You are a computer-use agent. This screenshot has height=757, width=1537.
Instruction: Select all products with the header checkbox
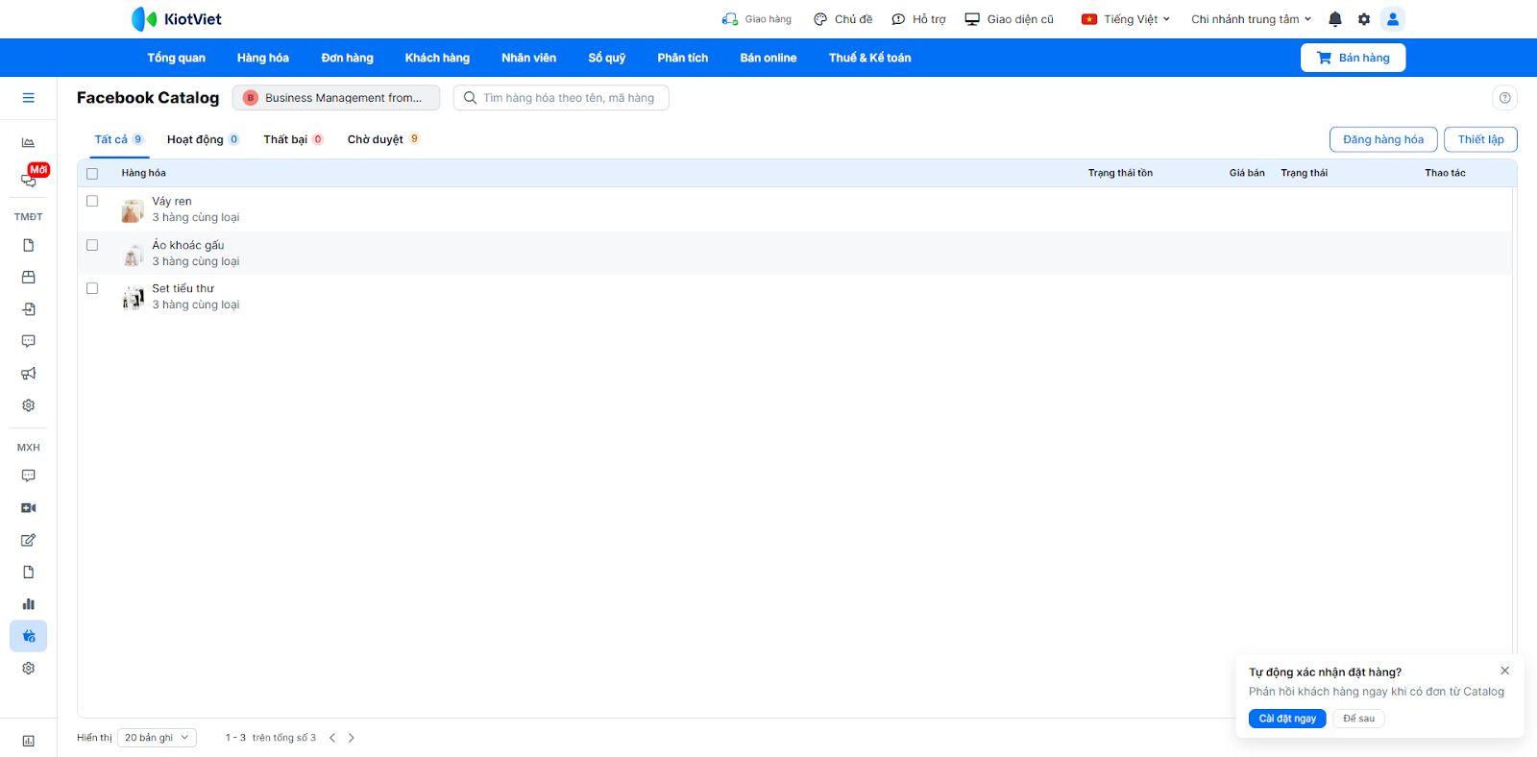(92, 174)
